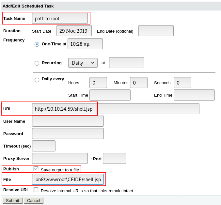Screen dimensions: 221x205
Task: Open the Daily recurrence dropdown
Action: (83, 63)
